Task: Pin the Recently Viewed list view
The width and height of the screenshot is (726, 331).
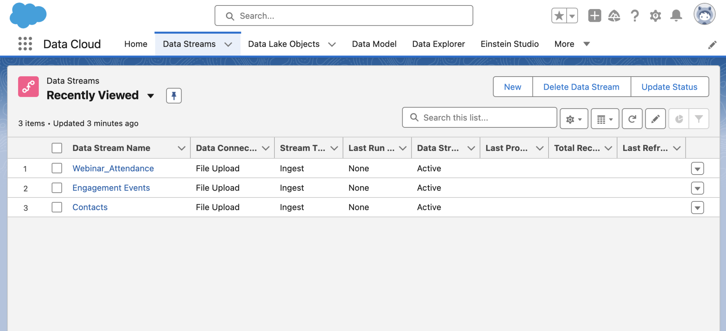Action: [174, 95]
